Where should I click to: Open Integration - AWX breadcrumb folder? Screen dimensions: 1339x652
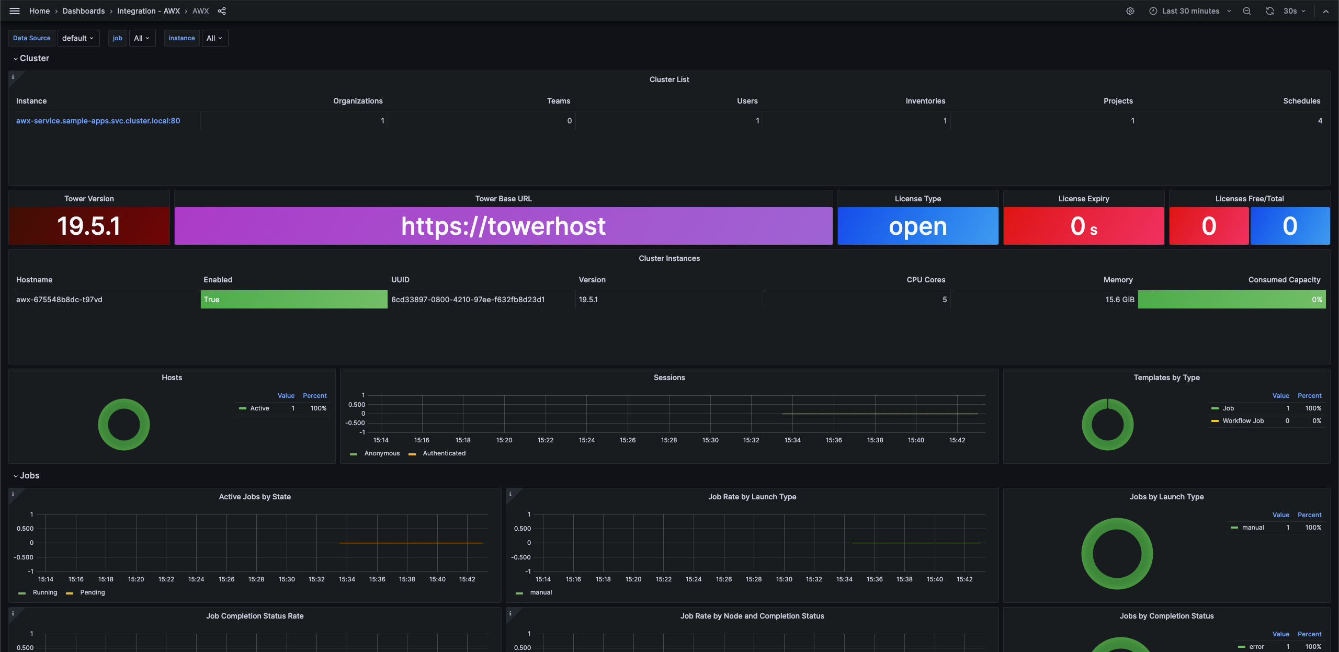pos(148,11)
